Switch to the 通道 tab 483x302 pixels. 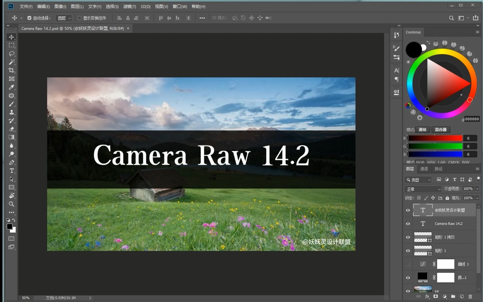point(424,169)
